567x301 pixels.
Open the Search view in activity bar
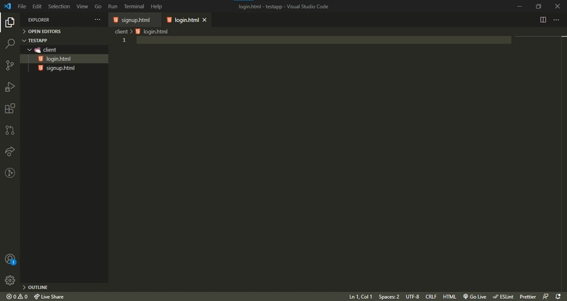(10, 44)
